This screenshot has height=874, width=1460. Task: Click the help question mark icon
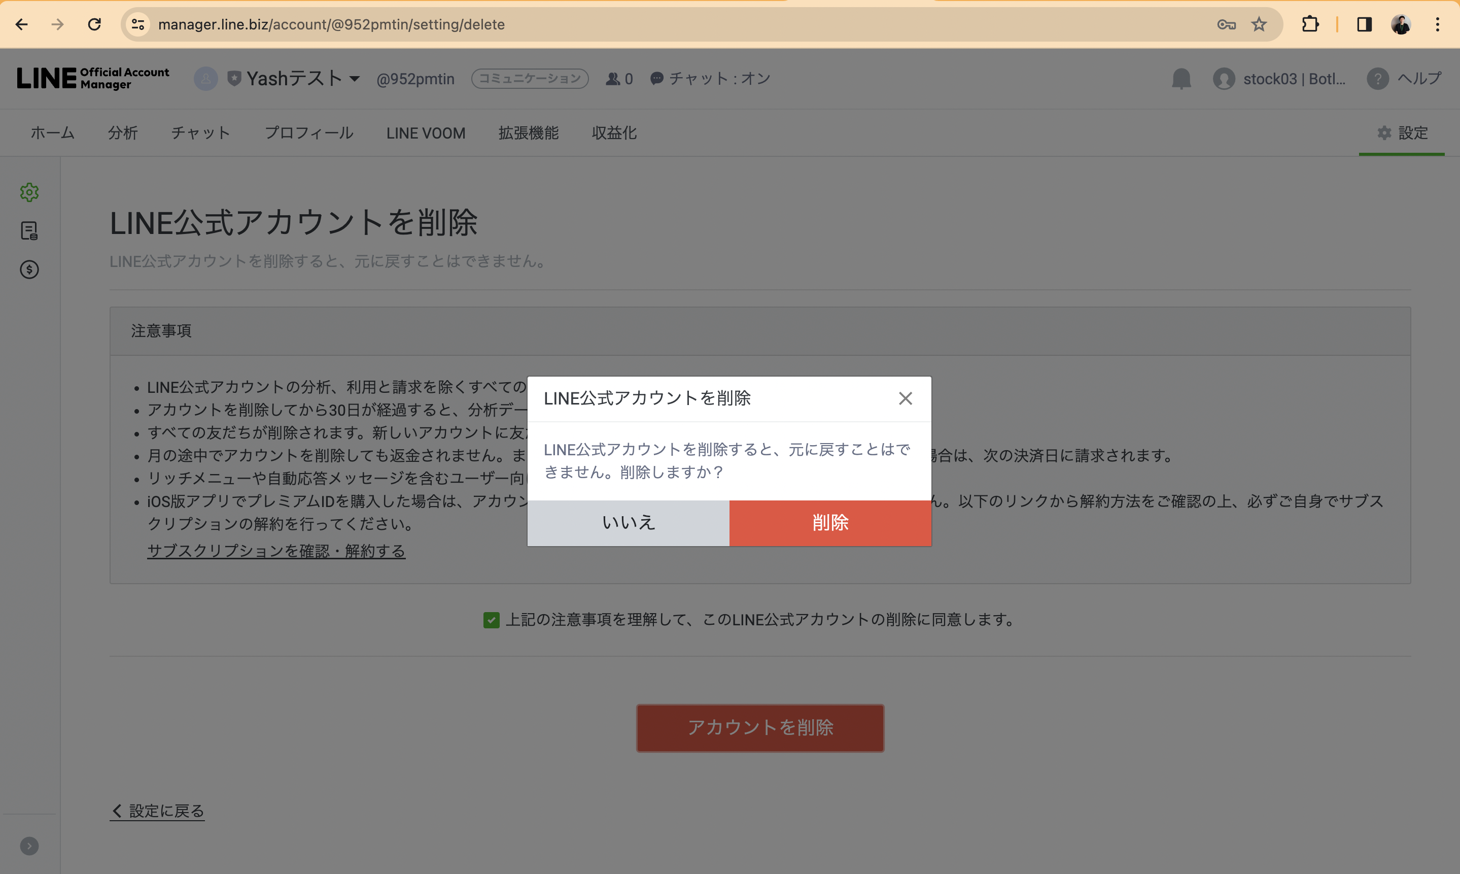(1377, 78)
